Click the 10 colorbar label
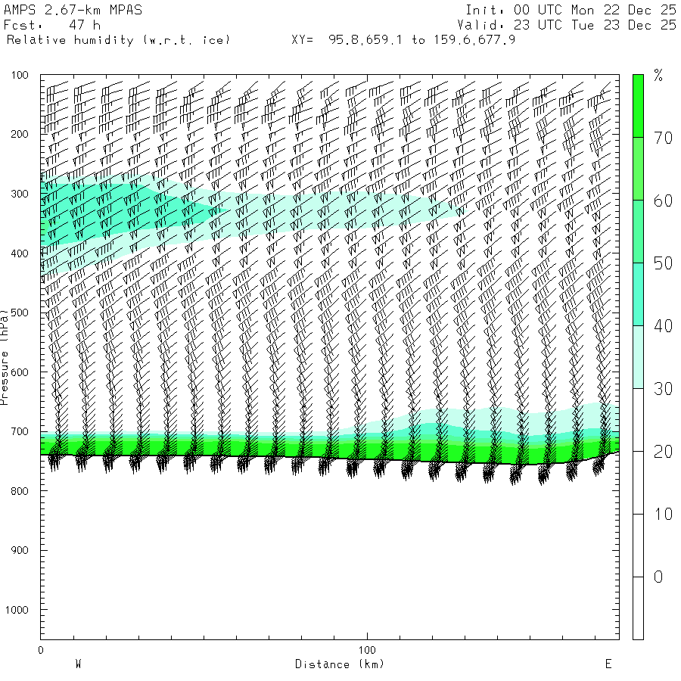Viewport: 681px width, 681px height. click(663, 515)
